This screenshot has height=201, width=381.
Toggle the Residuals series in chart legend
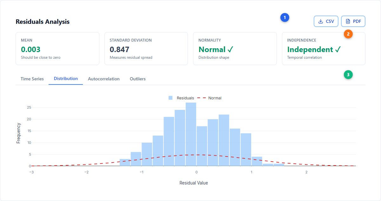pos(181,98)
